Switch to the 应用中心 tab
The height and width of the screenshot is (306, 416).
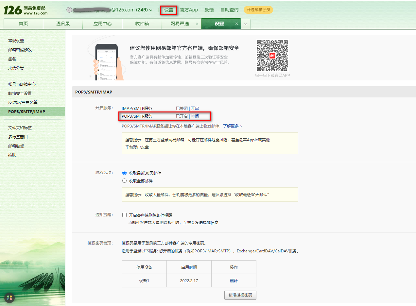point(102,24)
